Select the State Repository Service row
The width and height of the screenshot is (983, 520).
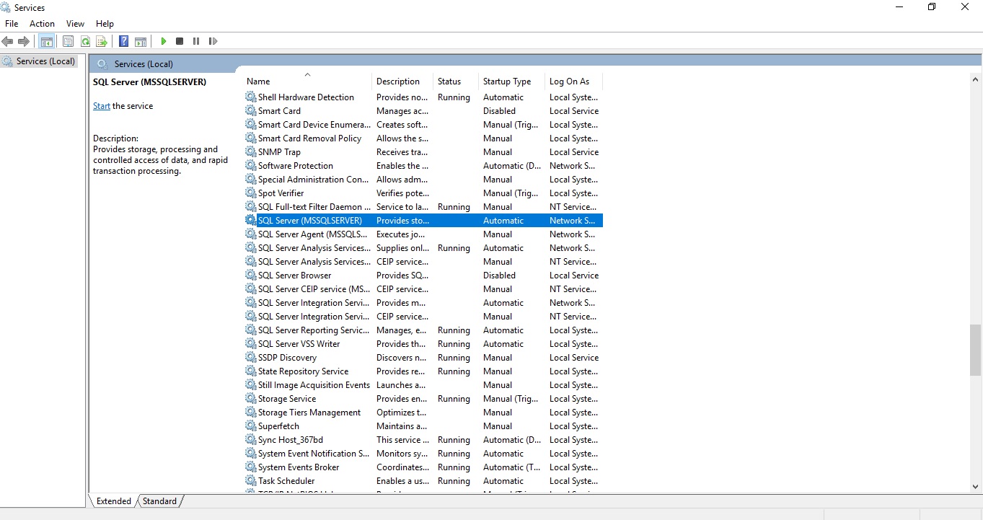(423, 371)
